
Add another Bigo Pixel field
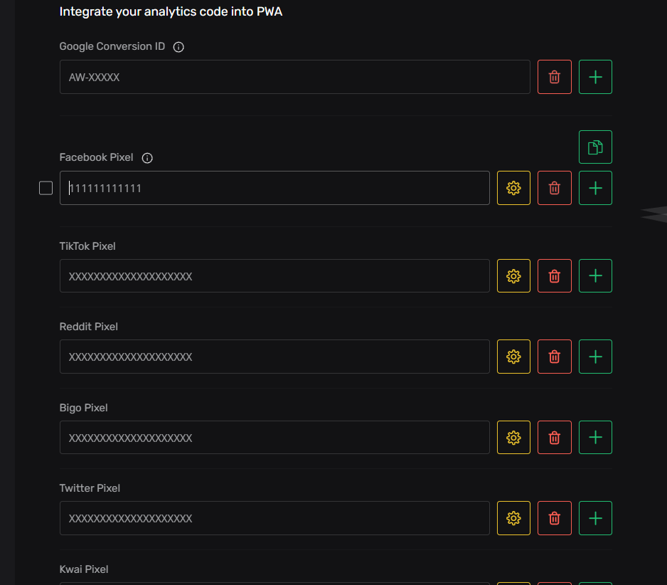point(595,437)
